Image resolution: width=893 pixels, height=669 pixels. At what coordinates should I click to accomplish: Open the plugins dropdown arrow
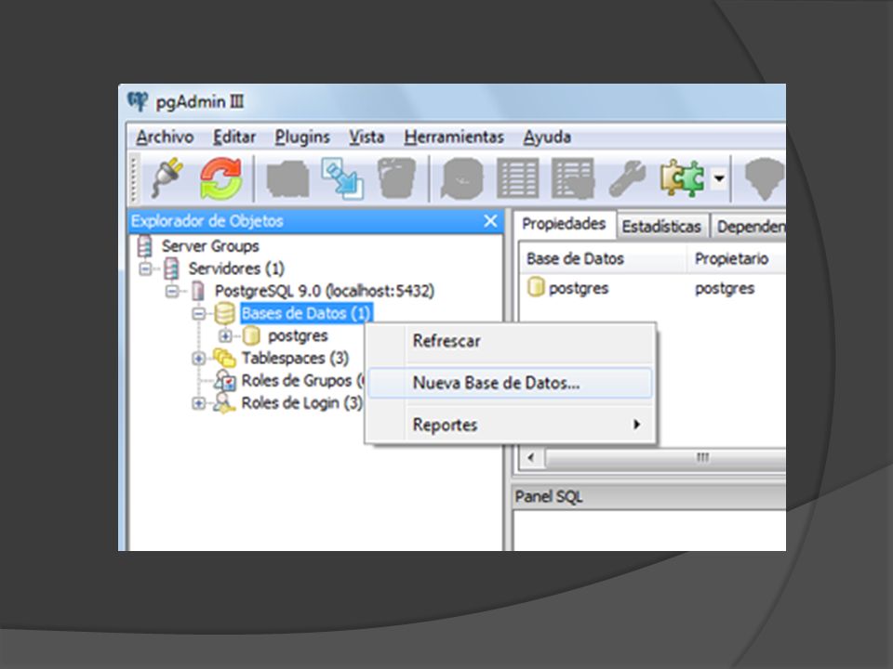pyautogui.click(x=719, y=178)
